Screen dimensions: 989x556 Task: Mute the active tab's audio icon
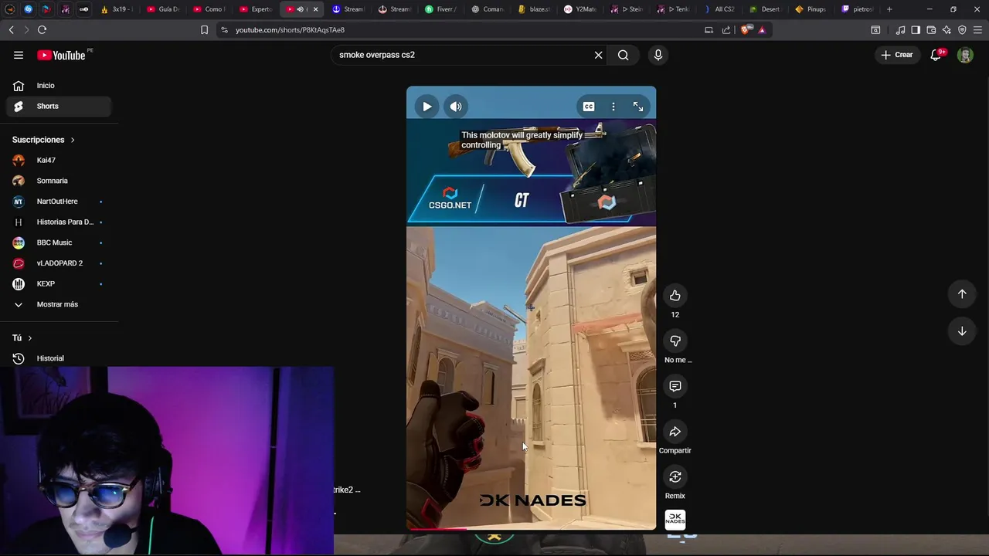[x=301, y=9]
